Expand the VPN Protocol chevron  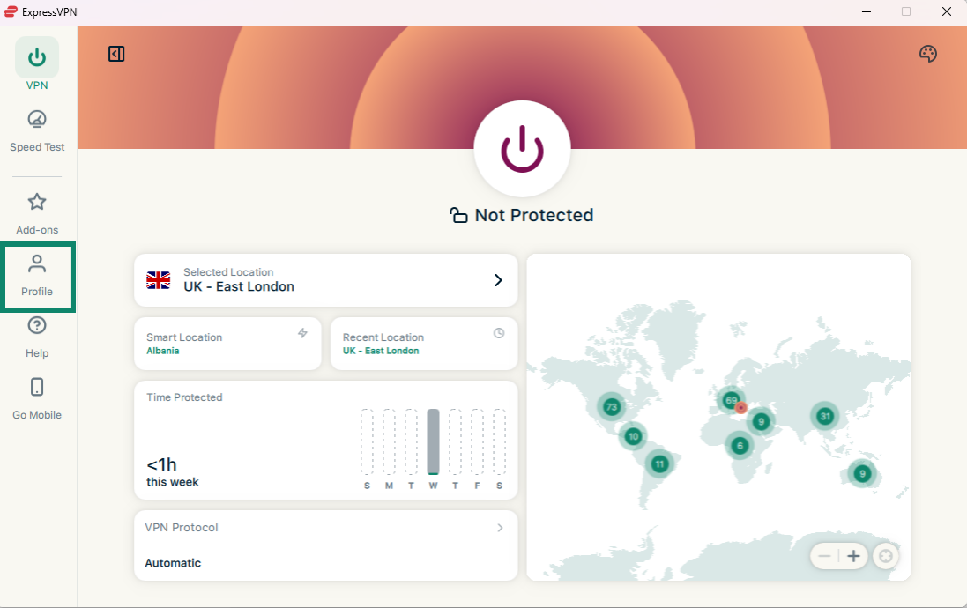500,528
